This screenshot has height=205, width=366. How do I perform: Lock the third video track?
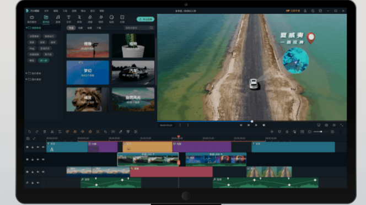(33, 172)
